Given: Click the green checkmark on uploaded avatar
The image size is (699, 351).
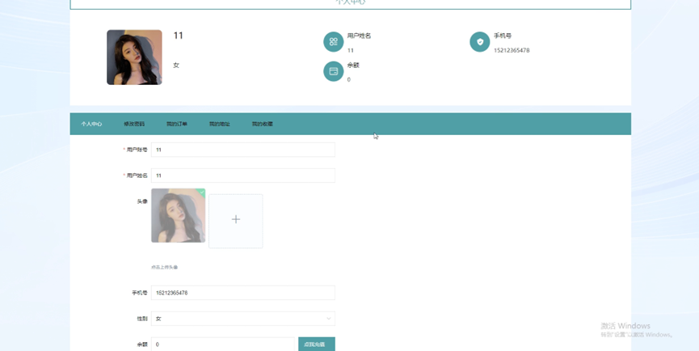Looking at the screenshot, I should click(x=202, y=192).
